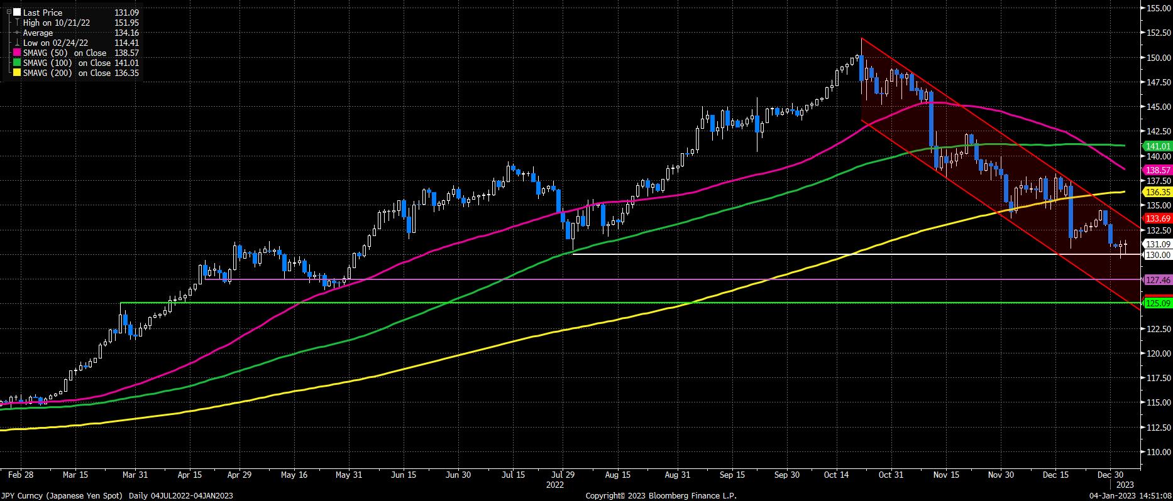1173x501 pixels.
Task: Select 'SMAVG (100) on Close' legend entry
Action: (67, 63)
